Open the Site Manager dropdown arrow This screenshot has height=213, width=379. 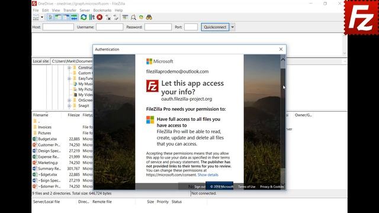(x=42, y=17)
